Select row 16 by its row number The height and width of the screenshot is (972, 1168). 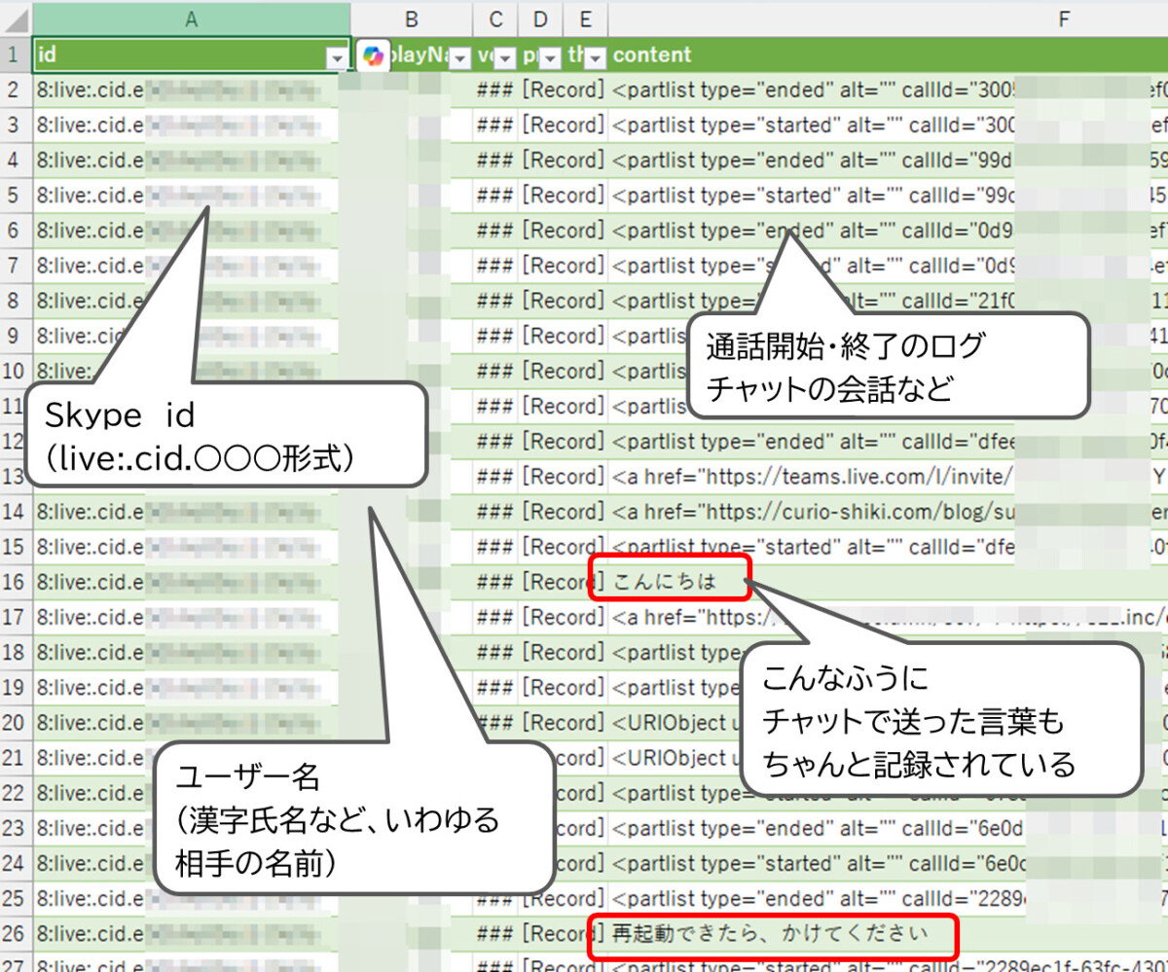pos(15,582)
